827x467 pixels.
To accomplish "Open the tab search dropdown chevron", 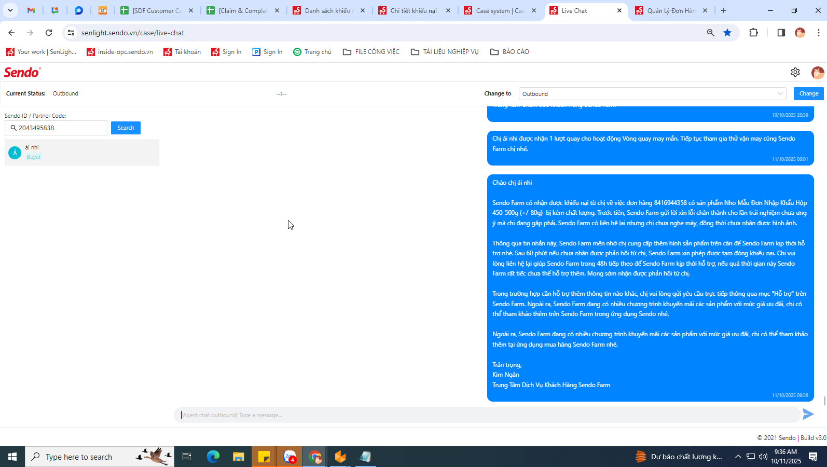I will click(x=10, y=10).
